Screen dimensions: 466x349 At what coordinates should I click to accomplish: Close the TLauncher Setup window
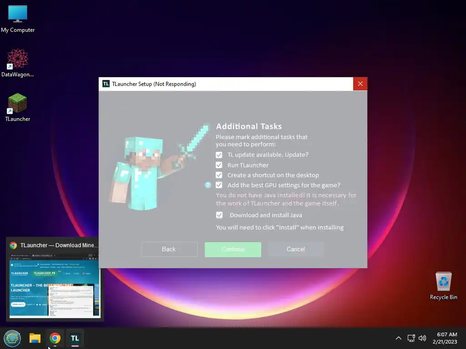coord(360,84)
